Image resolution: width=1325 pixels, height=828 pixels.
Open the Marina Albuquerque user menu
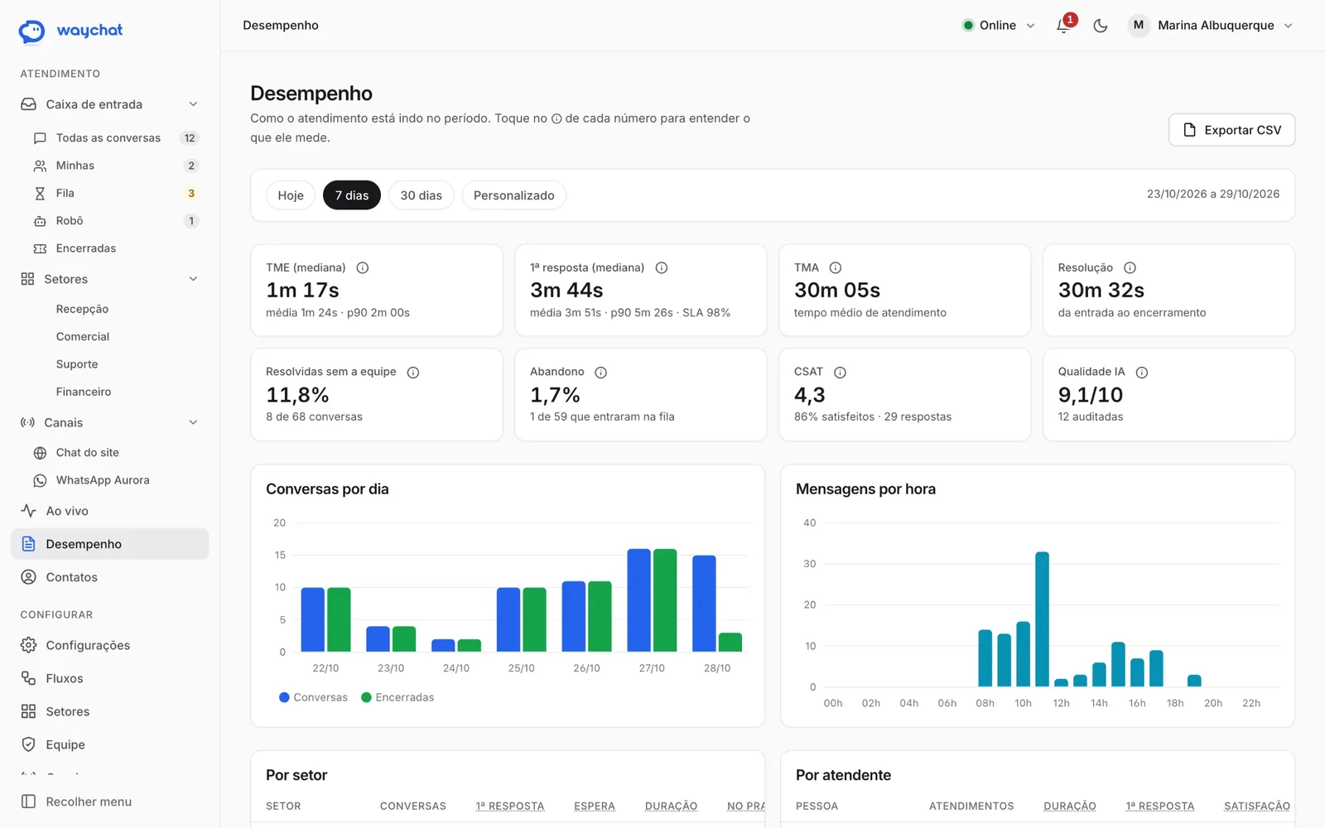click(x=1210, y=26)
